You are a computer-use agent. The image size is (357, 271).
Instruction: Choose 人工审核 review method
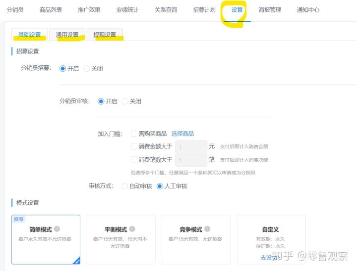(160, 186)
